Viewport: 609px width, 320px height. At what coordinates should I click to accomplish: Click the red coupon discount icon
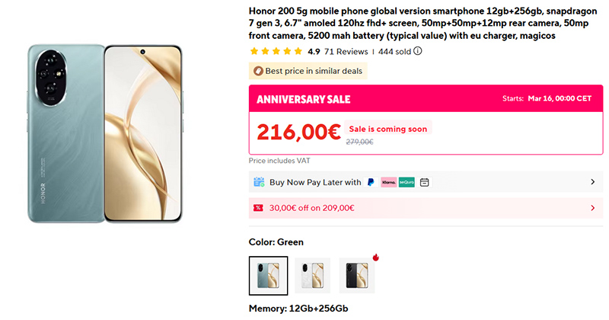point(259,208)
